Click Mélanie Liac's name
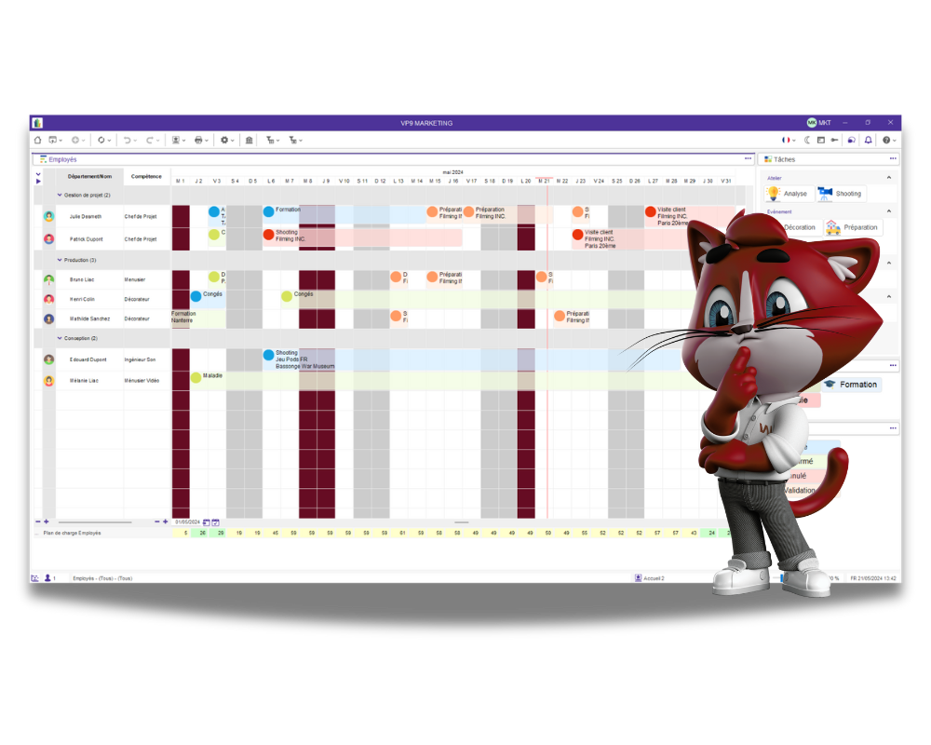Viewport: 931px width, 745px height. (x=85, y=381)
